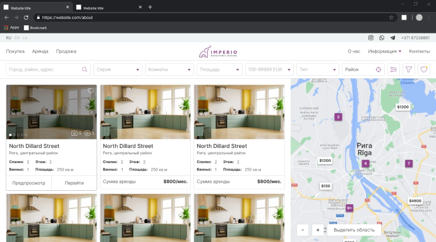Open the О нас page
Image resolution: width=436 pixels, height=242 pixels.
354,51
